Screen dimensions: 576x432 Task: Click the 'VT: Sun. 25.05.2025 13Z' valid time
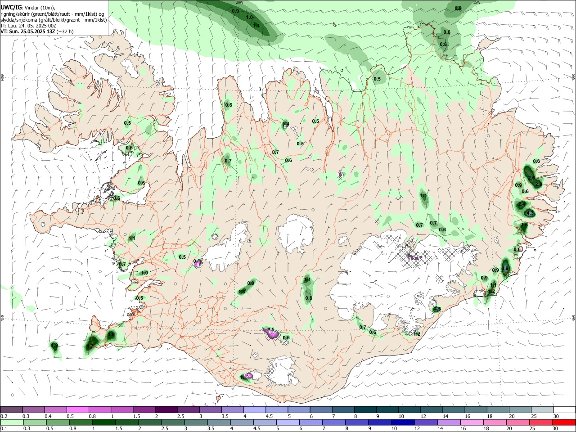click(x=28, y=31)
